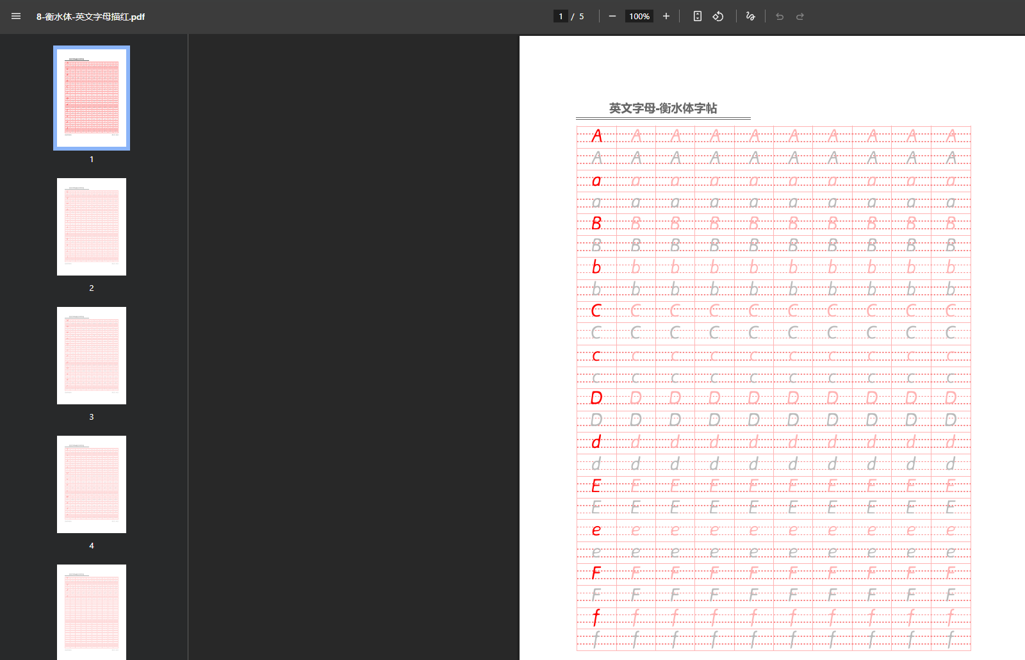This screenshot has height=660, width=1025.
Task: Click the page number input field
Action: pyautogui.click(x=561, y=17)
